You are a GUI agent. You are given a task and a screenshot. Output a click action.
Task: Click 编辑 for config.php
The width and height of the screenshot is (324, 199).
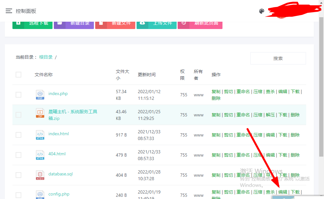pyautogui.click(x=283, y=192)
